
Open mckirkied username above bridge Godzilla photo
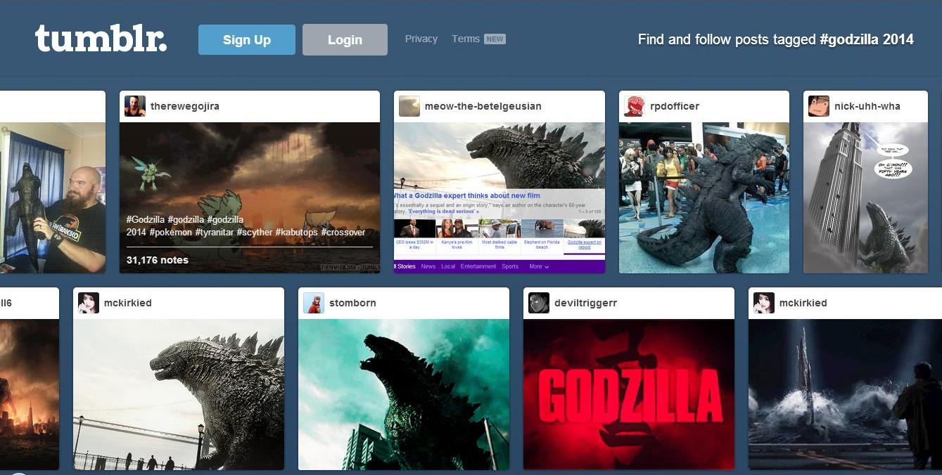pyautogui.click(x=128, y=303)
